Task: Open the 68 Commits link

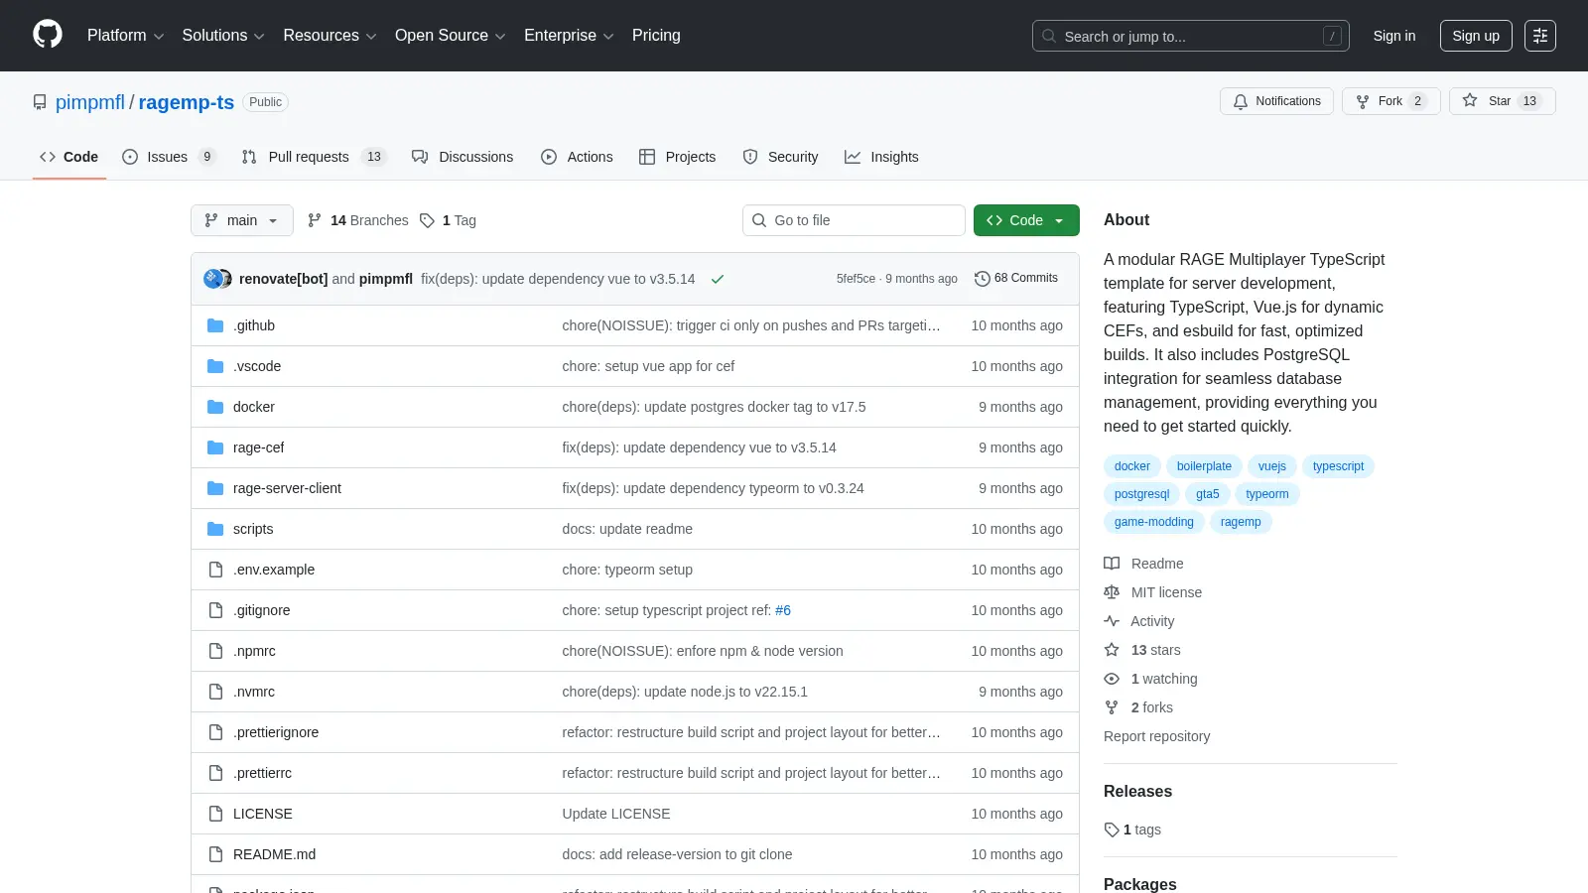Action: point(1016,278)
